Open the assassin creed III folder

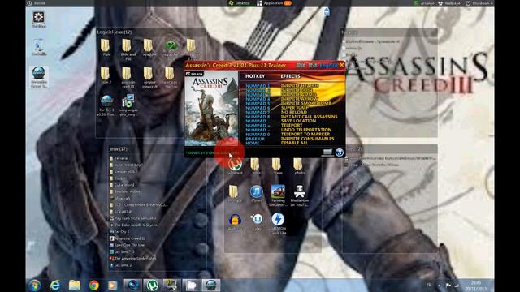coord(128,77)
